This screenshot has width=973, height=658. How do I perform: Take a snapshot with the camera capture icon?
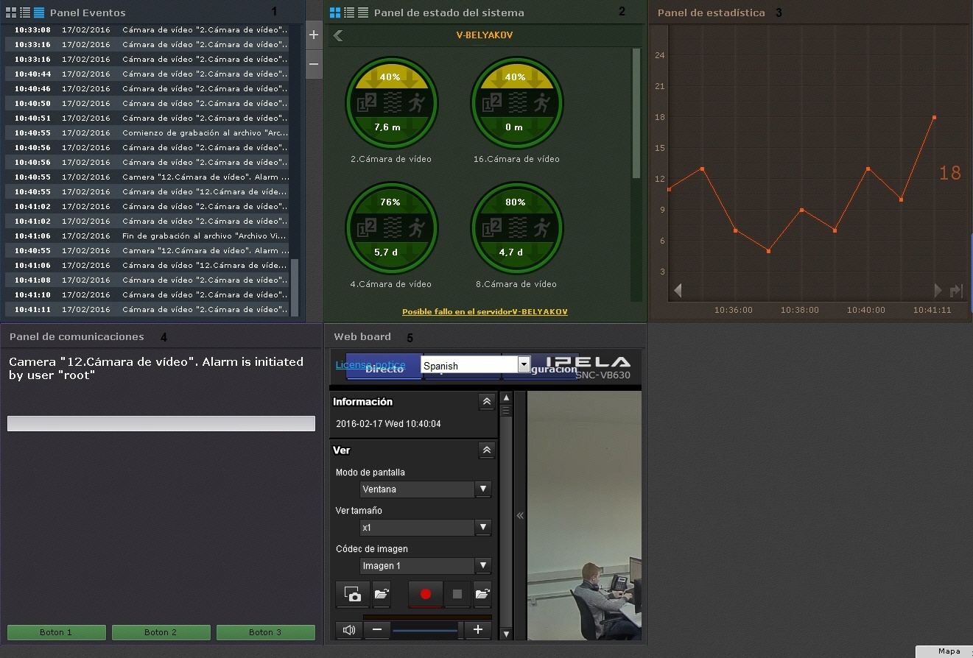[352, 594]
